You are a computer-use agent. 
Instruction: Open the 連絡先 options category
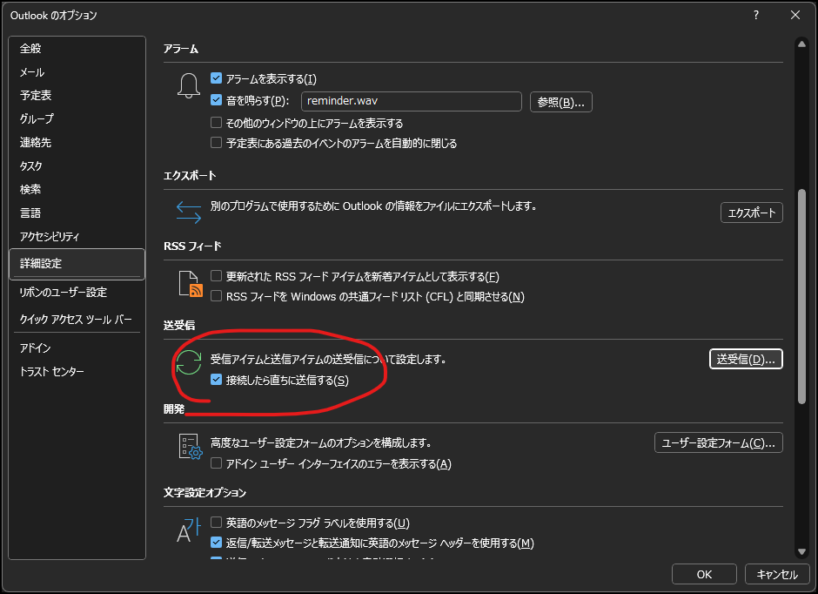click(x=77, y=143)
